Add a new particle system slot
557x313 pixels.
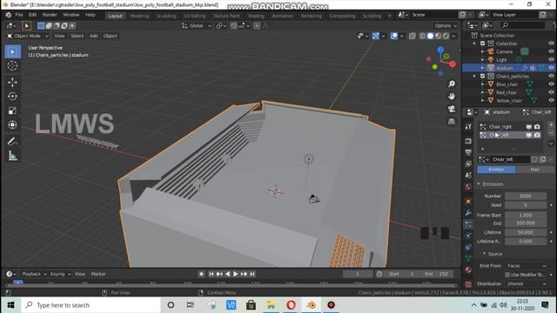[551, 124]
